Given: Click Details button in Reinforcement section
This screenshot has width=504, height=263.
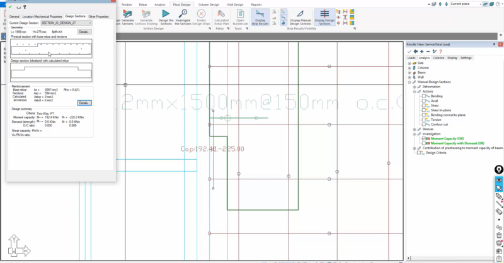Looking at the screenshot, I should coord(83,102).
